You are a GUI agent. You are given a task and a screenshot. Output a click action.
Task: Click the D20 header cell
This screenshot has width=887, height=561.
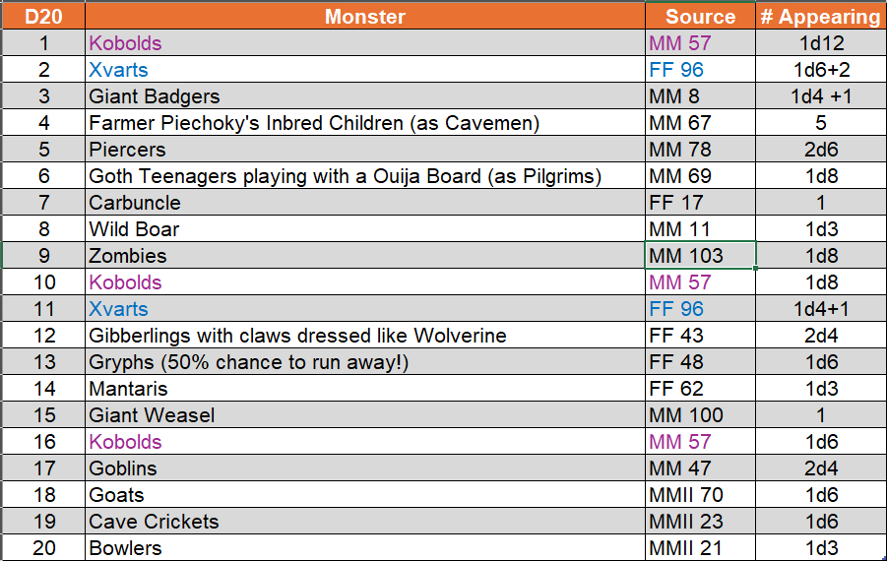coord(43,17)
